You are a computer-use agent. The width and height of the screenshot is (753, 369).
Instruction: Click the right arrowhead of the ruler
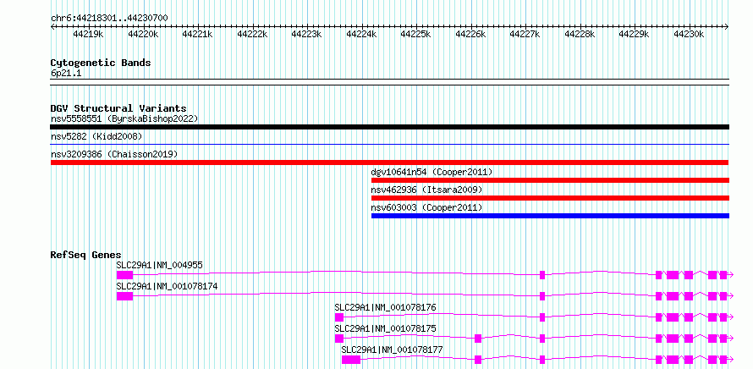727,27
